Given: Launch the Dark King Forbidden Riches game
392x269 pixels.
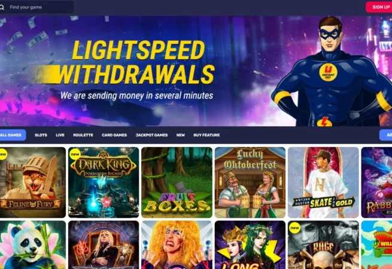Looking at the screenshot, I should click(104, 182).
